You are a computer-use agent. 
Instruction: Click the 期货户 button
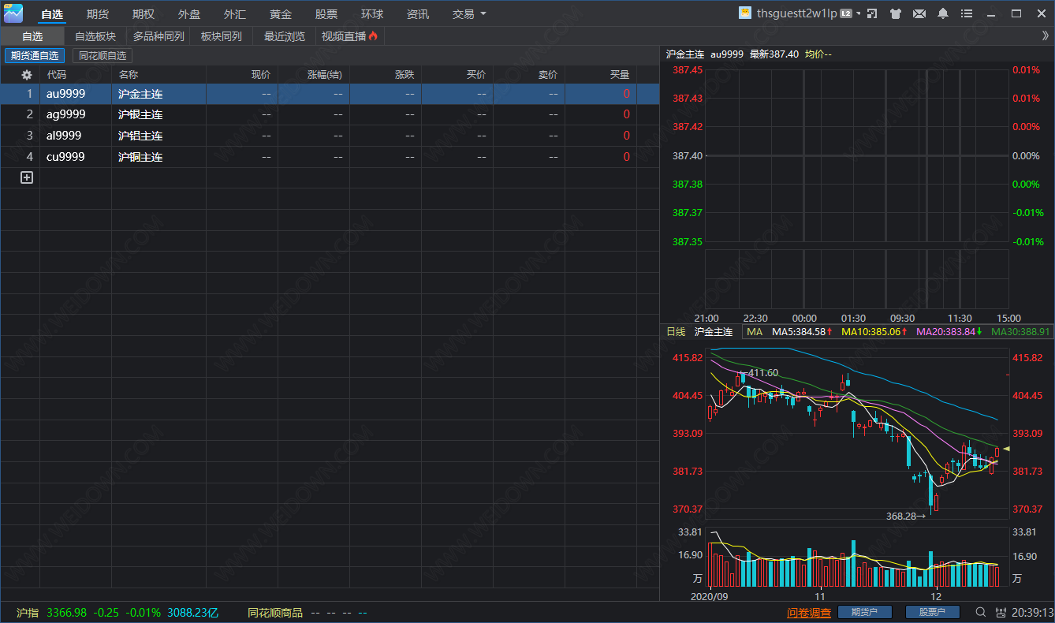coord(864,612)
